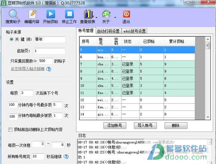Click the 每顶 count field showing 3
This screenshot has height=164, width=216.
coord(27,93)
